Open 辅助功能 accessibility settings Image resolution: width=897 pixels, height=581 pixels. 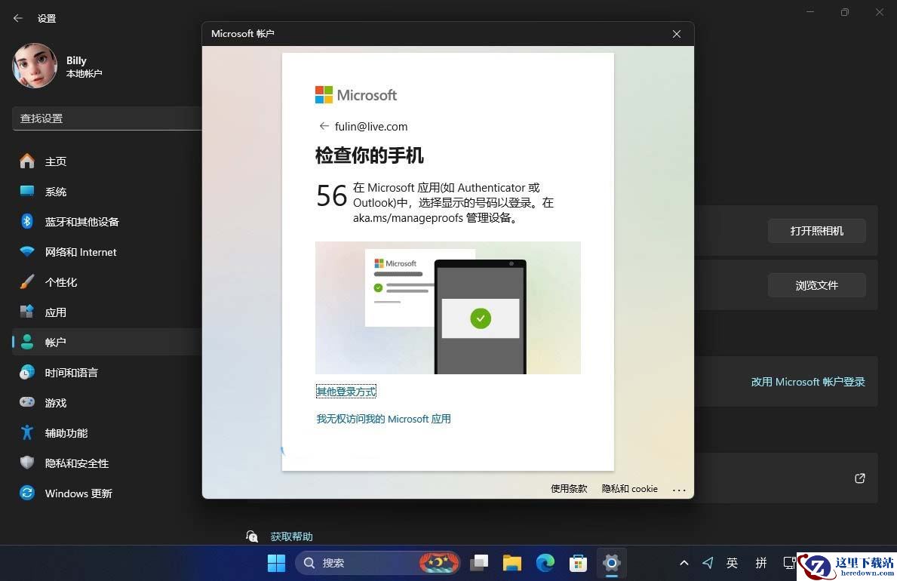pos(107,433)
